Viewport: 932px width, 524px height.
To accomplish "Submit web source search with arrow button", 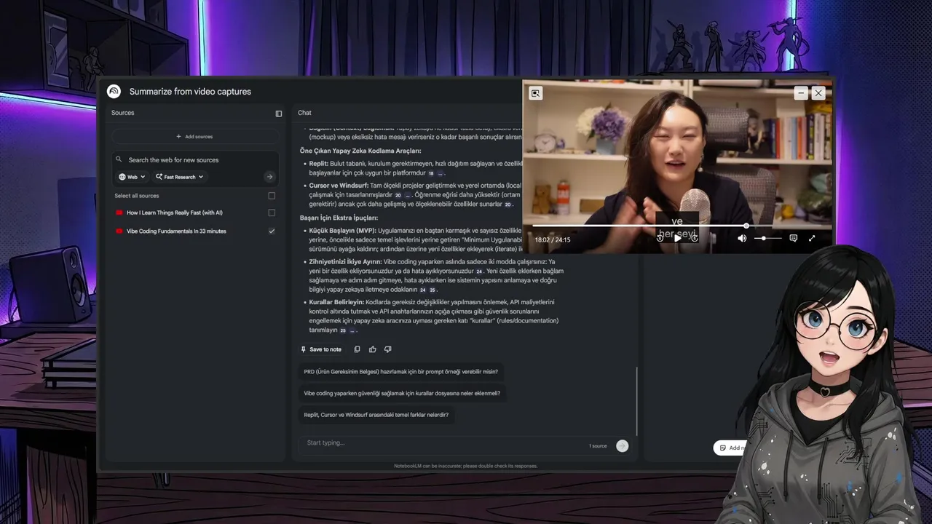I will (269, 177).
